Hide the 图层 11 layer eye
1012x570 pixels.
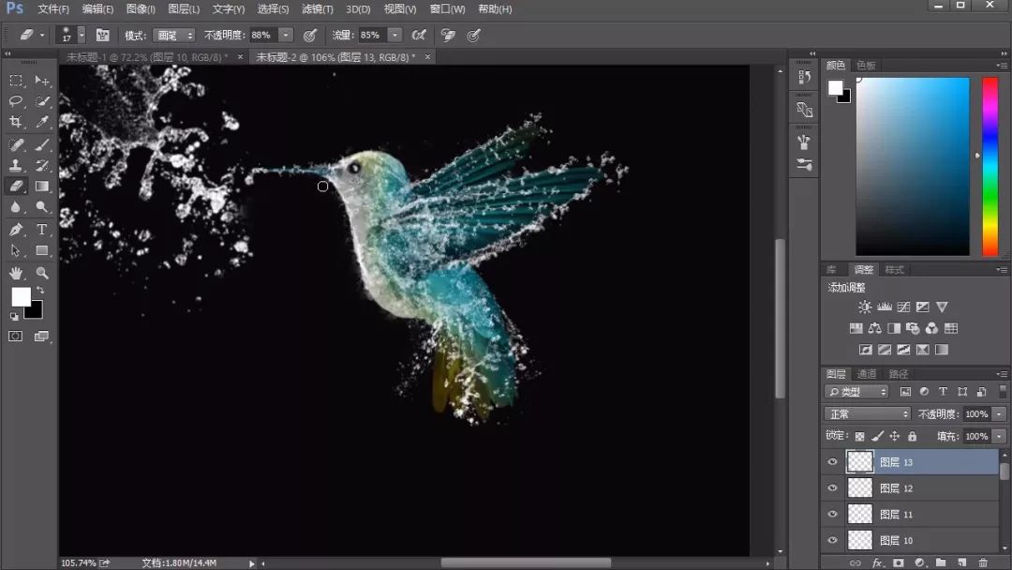click(833, 515)
